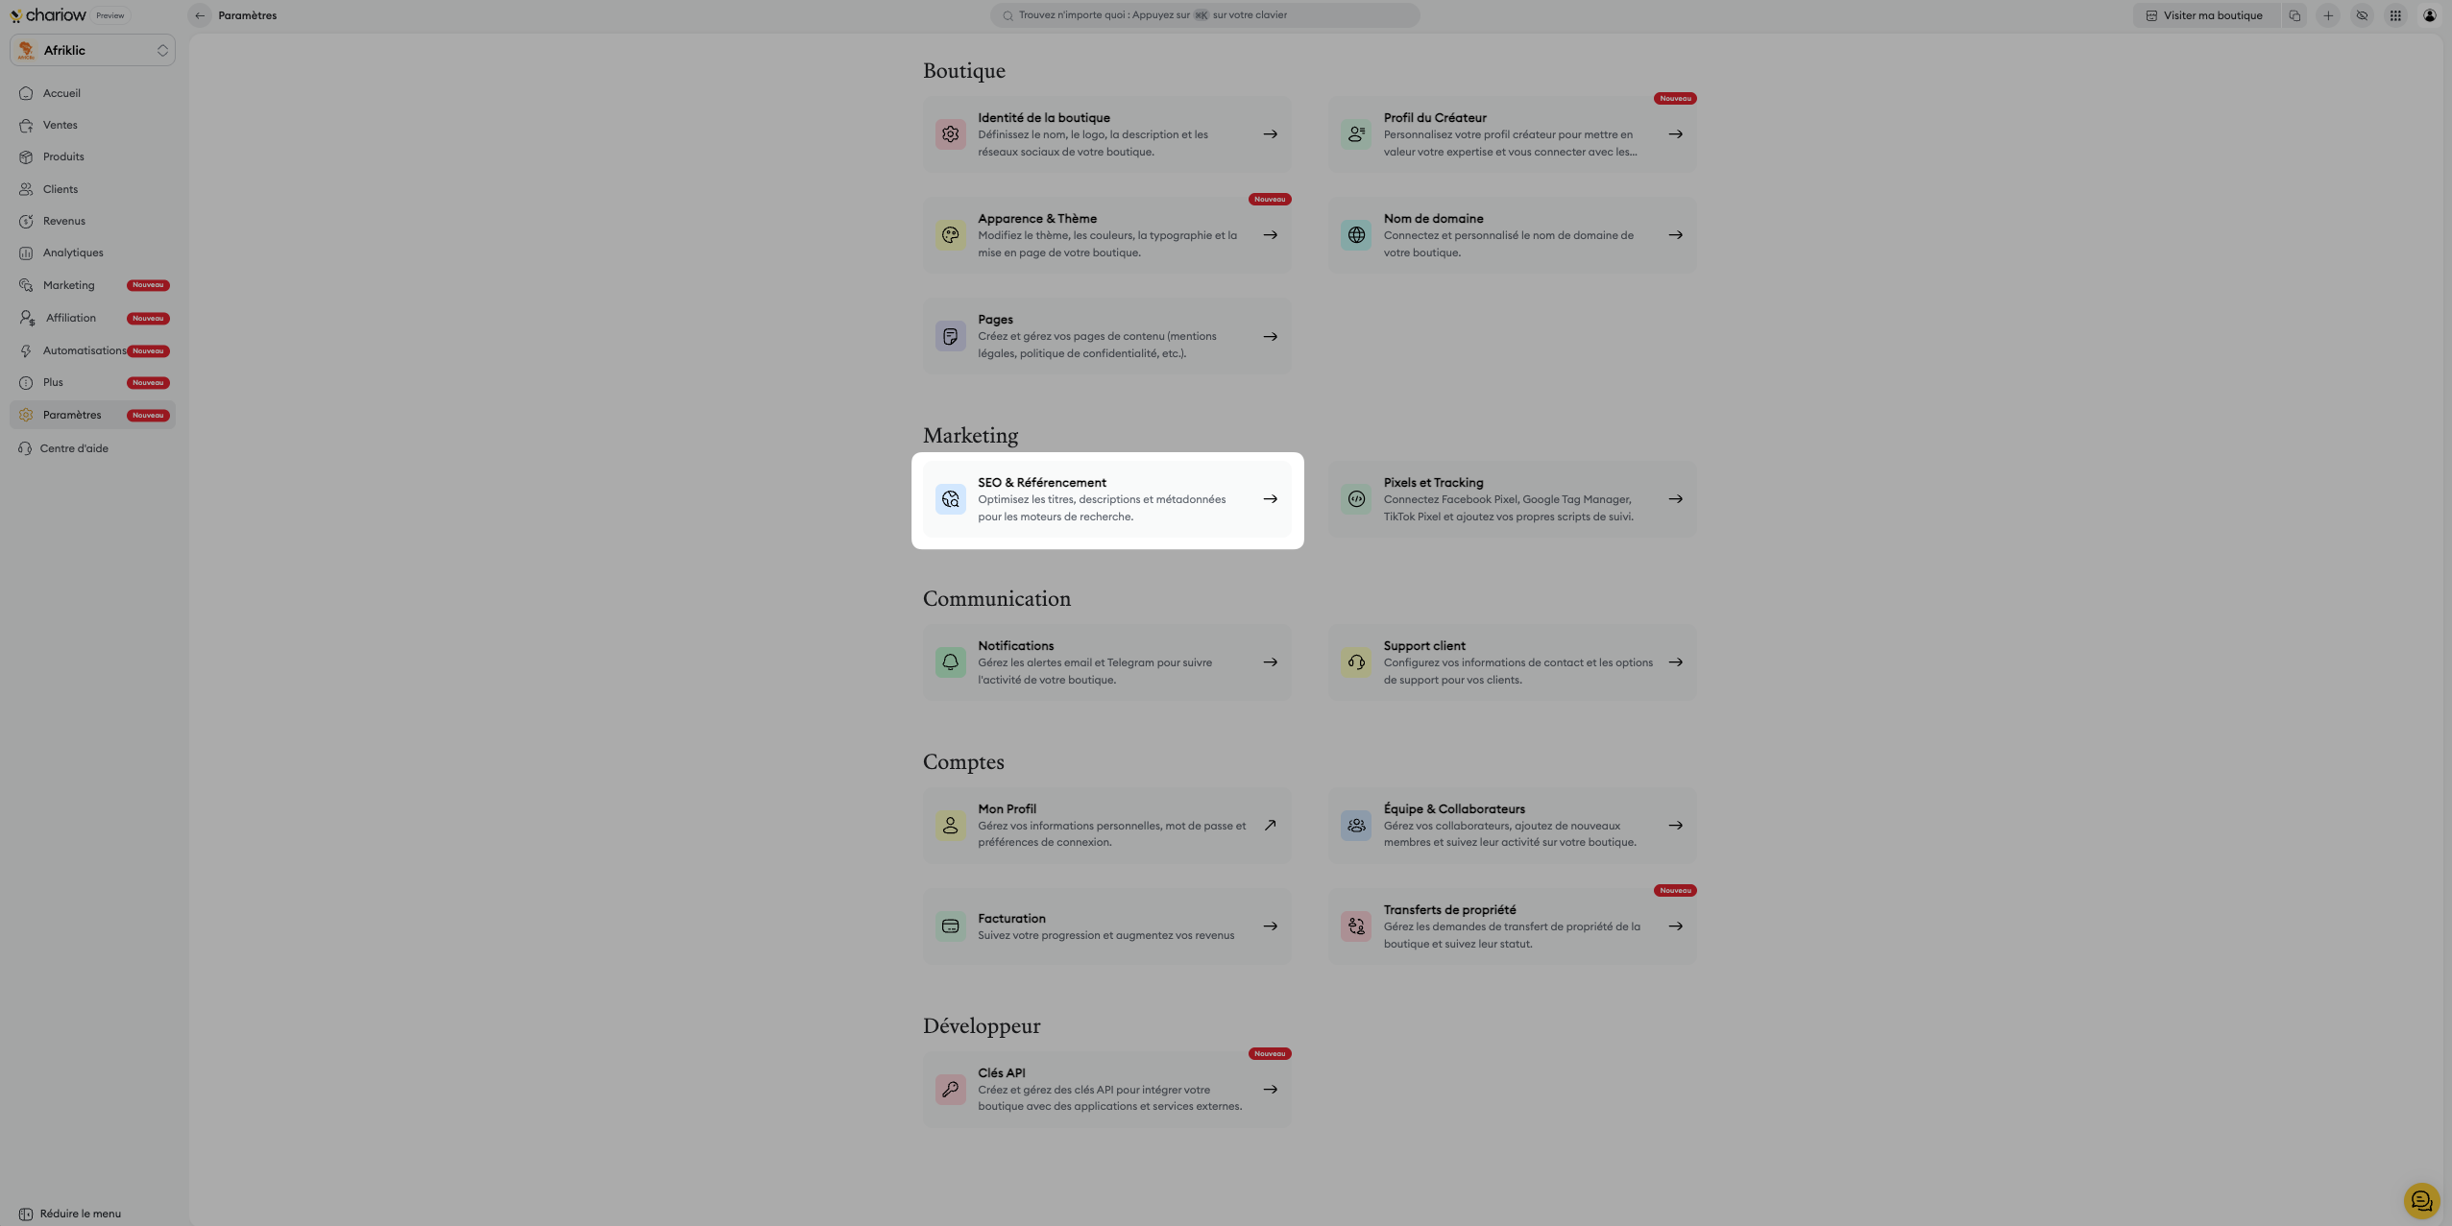Open the user account avatar icon

2429,15
